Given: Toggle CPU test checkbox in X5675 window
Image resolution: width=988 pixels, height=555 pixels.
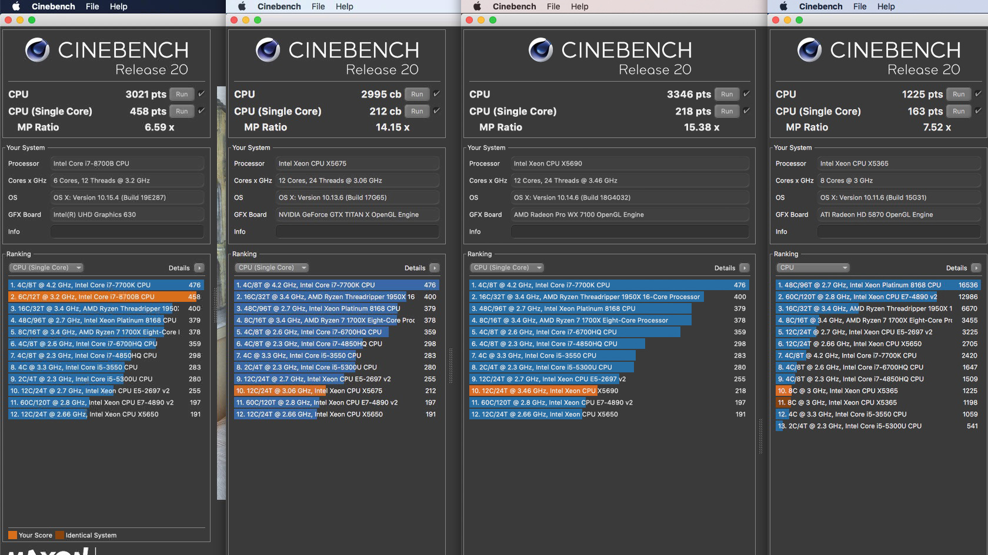Looking at the screenshot, I should tap(436, 94).
